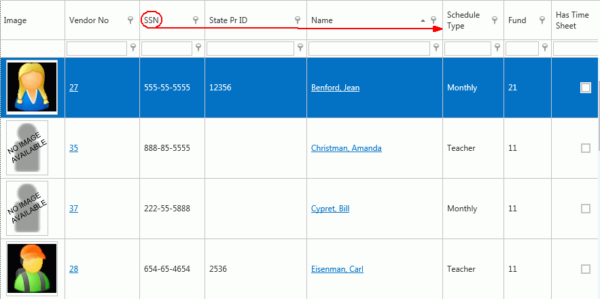
Task: Click the Name column header pin icon
Action: coord(434,20)
